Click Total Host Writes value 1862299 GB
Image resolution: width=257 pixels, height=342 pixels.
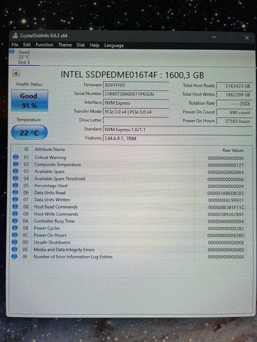pyautogui.click(x=235, y=95)
